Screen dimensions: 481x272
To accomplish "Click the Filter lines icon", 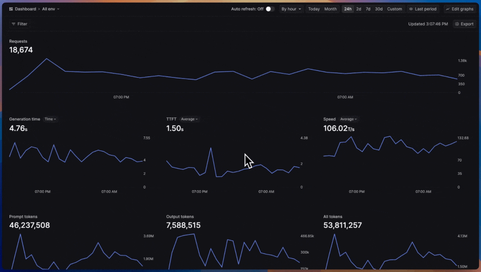I will [x=14, y=24].
